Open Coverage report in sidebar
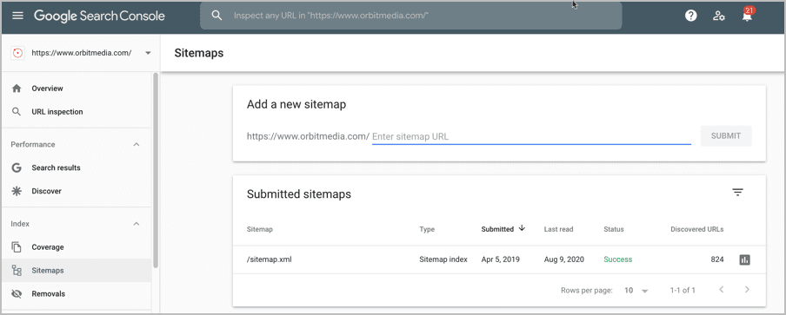Screen dimensions: 786x315 48,247
